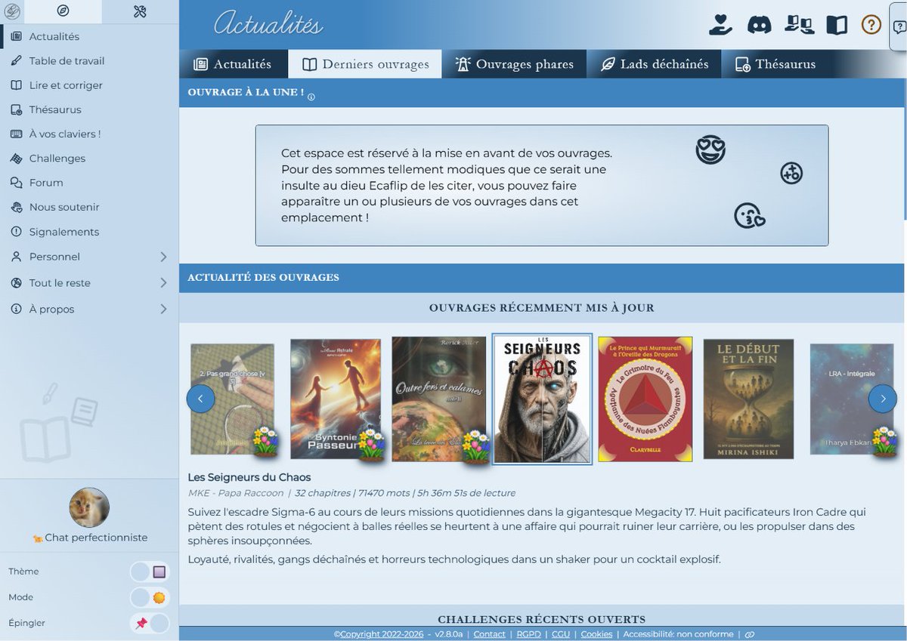The width and height of the screenshot is (907, 641).
Task: Toggle the Thème switch
Action: pyautogui.click(x=150, y=572)
